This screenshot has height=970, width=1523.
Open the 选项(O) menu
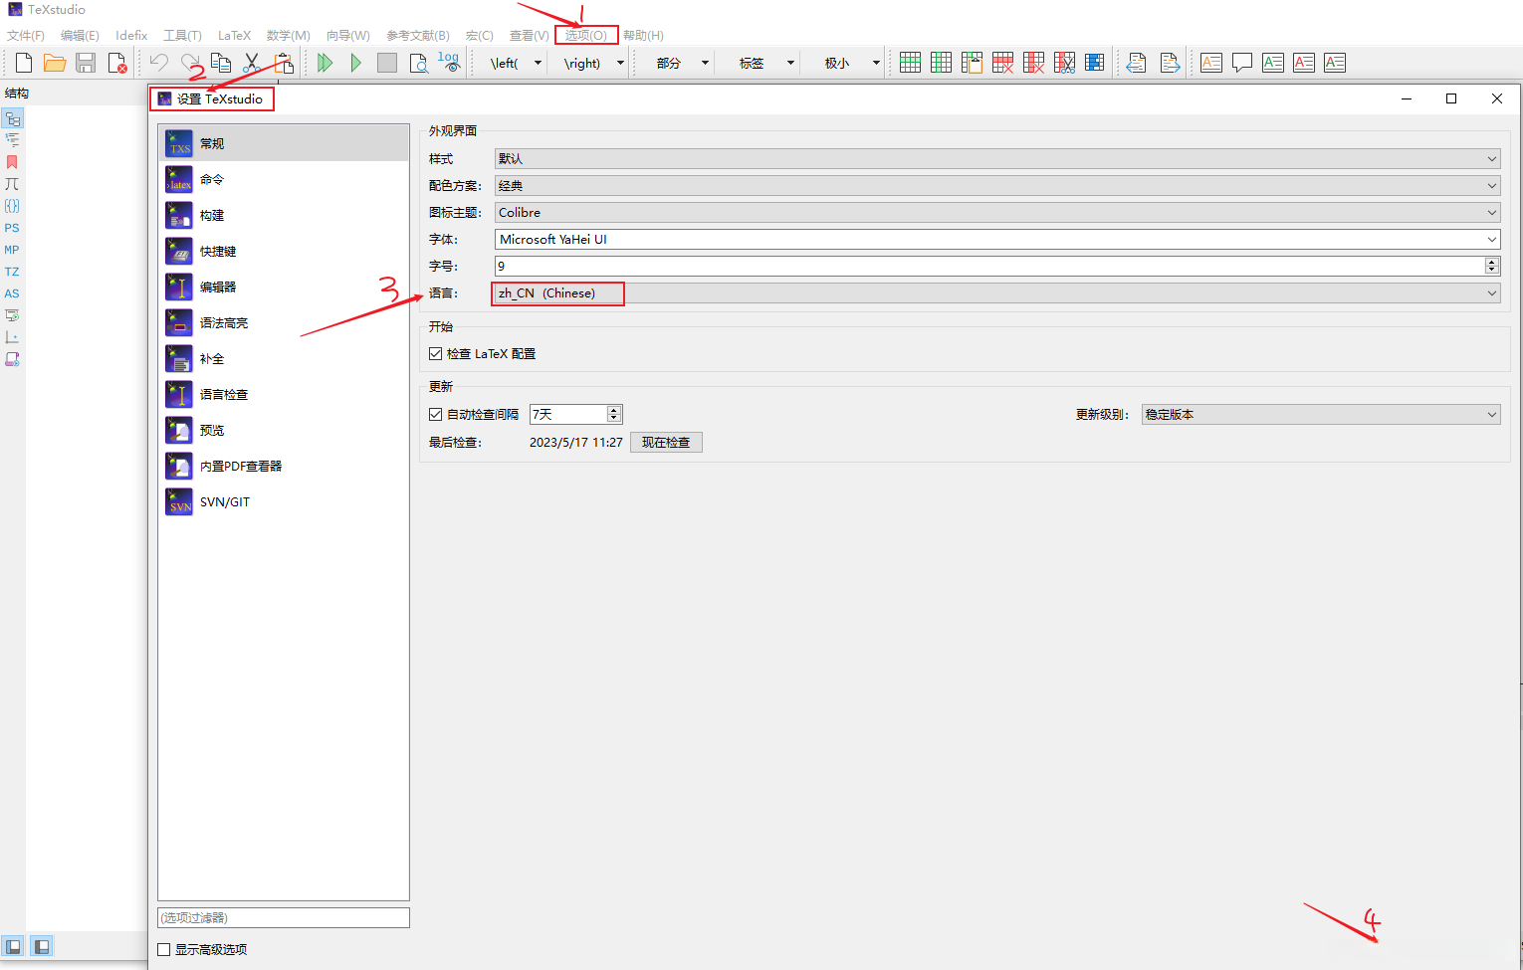pos(586,35)
